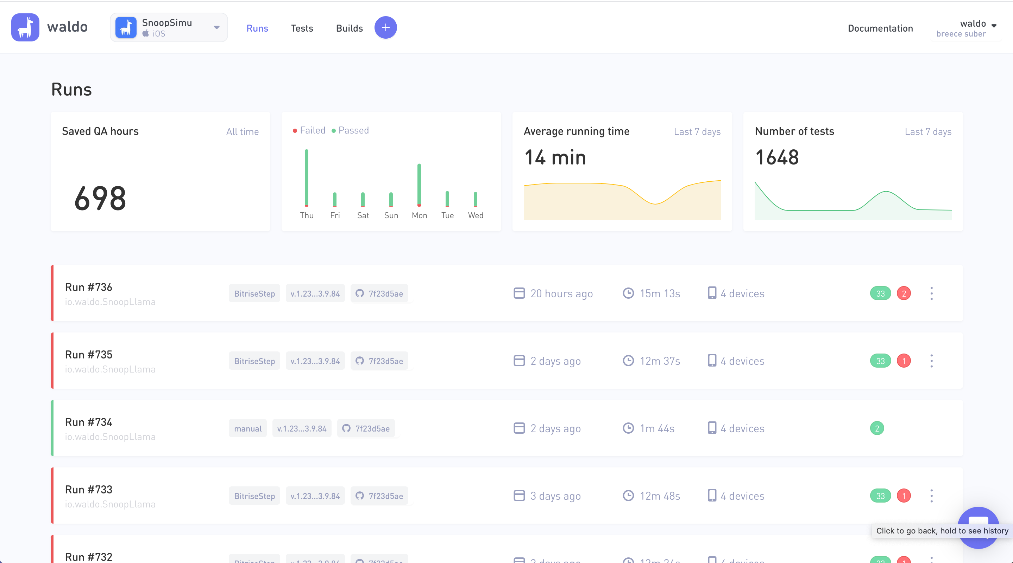This screenshot has height=563, width=1013.
Task: Click the 14 min average running time
Action: coord(555,157)
